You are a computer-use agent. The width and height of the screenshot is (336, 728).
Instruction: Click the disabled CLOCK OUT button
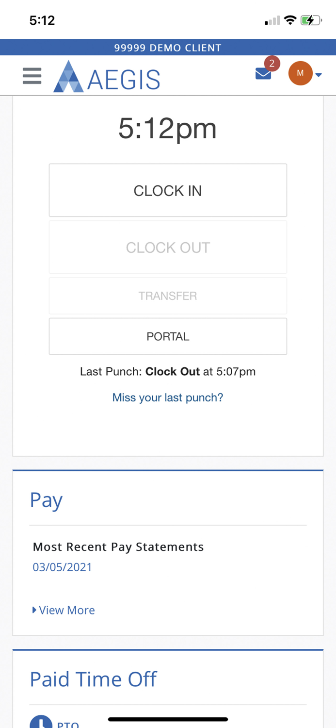pos(168,247)
